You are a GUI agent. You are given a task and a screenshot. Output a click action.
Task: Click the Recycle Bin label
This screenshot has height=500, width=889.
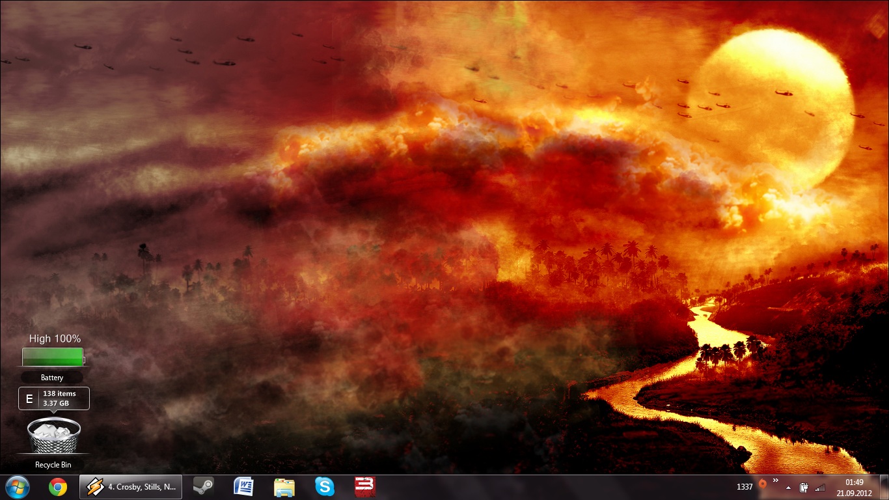click(x=53, y=465)
